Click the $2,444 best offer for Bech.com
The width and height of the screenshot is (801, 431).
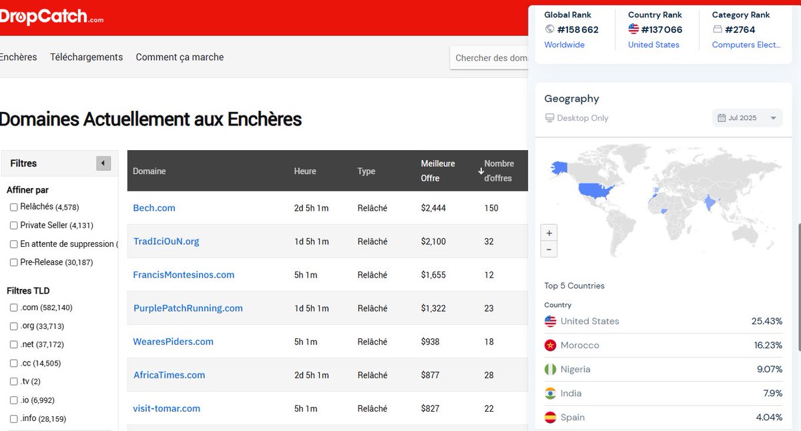433,208
